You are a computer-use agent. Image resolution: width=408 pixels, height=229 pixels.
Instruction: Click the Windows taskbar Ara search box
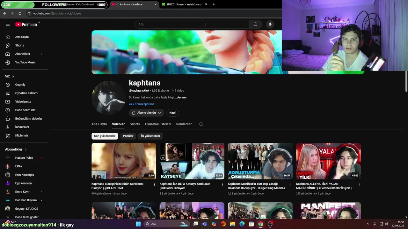click(x=167, y=224)
